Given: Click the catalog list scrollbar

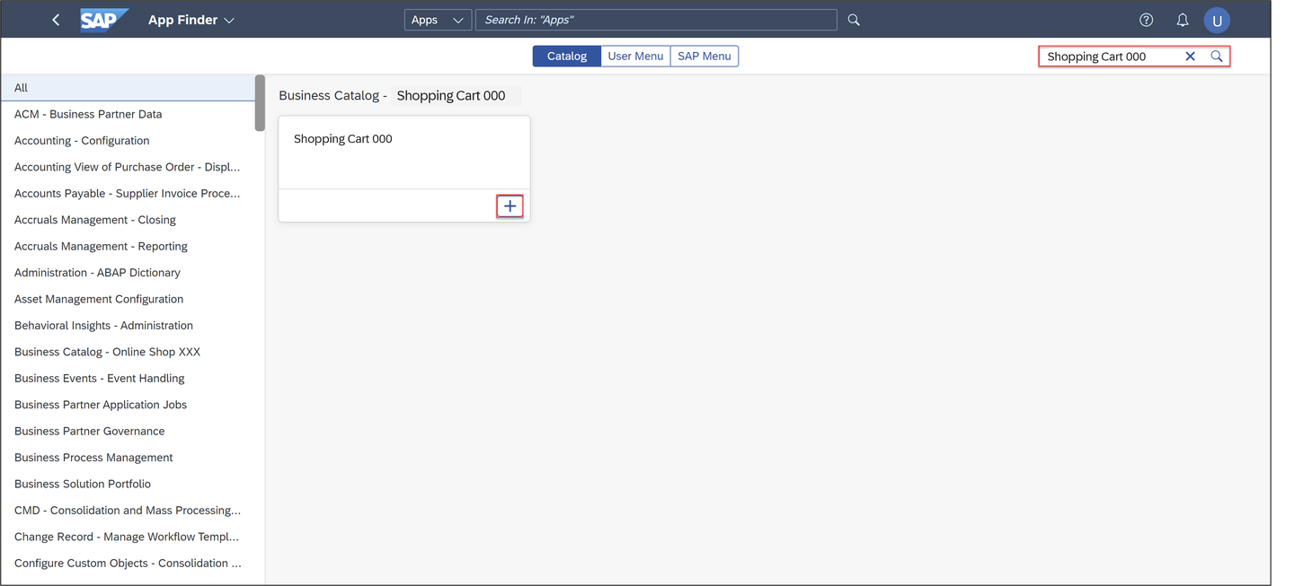Looking at the screenshot, I should [260, 103].
